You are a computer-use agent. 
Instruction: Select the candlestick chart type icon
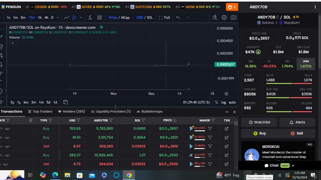click(74, 18)
